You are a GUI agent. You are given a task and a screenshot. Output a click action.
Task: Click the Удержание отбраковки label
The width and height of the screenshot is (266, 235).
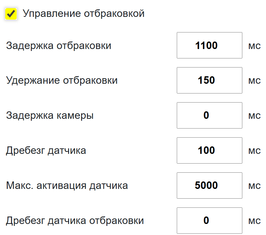(x=62, y=80)
